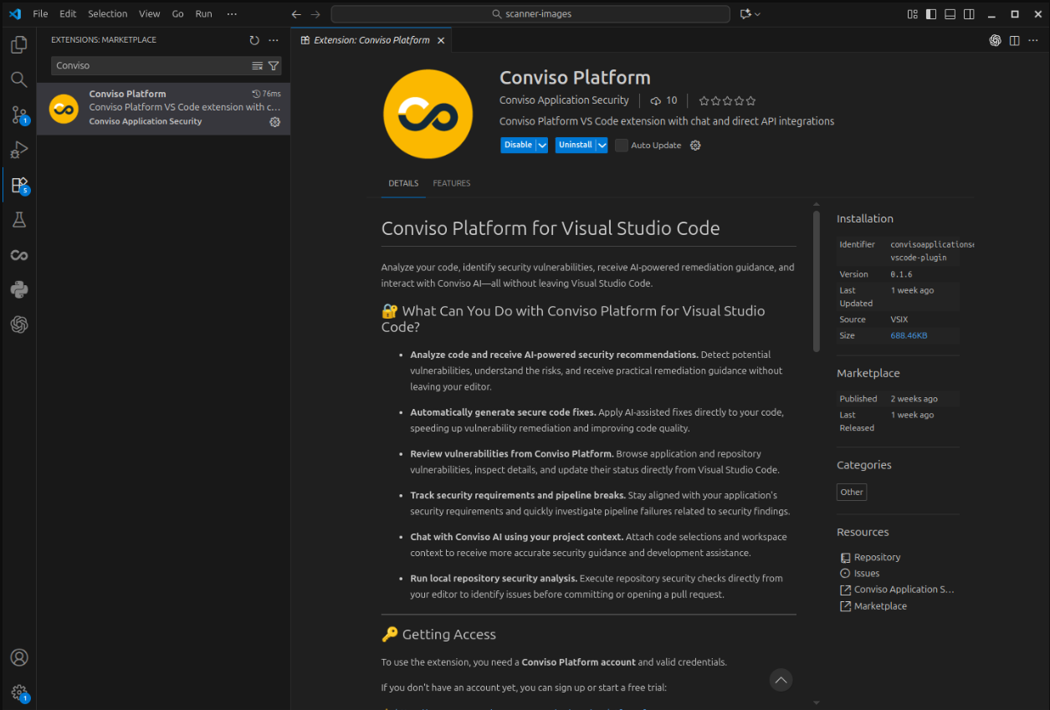
Task: Click the readme vertical scrollbar thumb
Action: click(817, 281)
